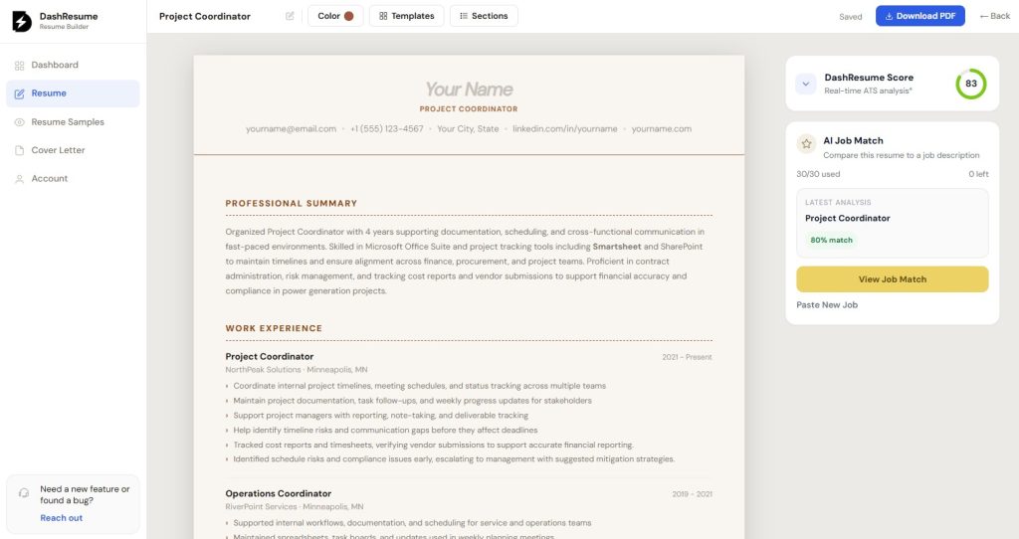Open Resume Samples page
1019x539 pixels.
pos(73,122)
